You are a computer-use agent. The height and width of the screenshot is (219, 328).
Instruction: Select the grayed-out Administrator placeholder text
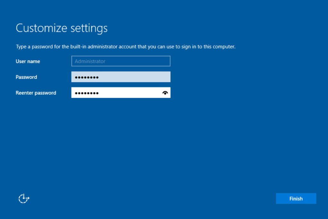pyautogui.click(x=90, y=61)
